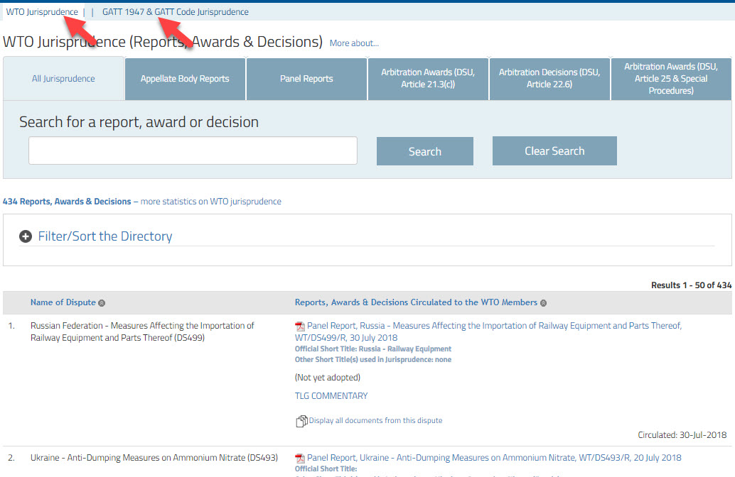Open Arbitration Awards Article 25 & Special Procedures tab

671,79
